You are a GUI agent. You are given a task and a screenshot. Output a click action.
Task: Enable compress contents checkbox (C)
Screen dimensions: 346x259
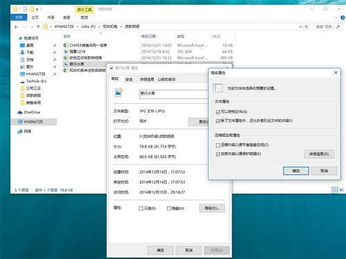click(x=218, y=145)
